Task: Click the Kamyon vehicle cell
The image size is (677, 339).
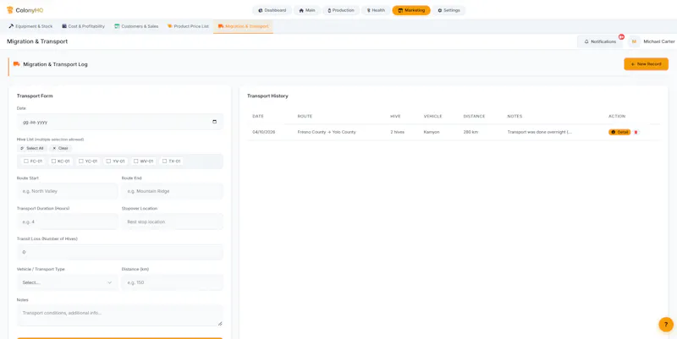Action: 432,132
